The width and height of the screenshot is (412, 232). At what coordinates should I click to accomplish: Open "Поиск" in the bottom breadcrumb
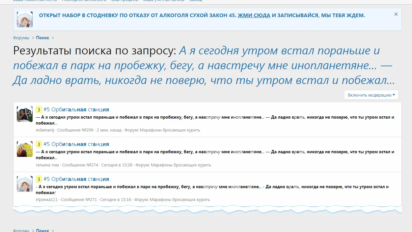pyautogui.click(x=42, y=230)
